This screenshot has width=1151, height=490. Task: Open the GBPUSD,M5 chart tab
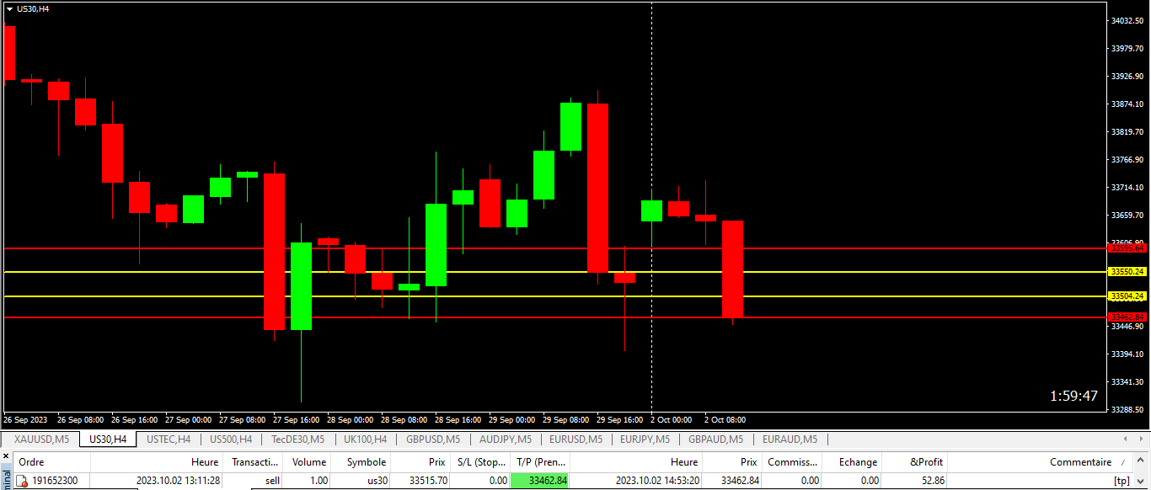pos(433,439)
